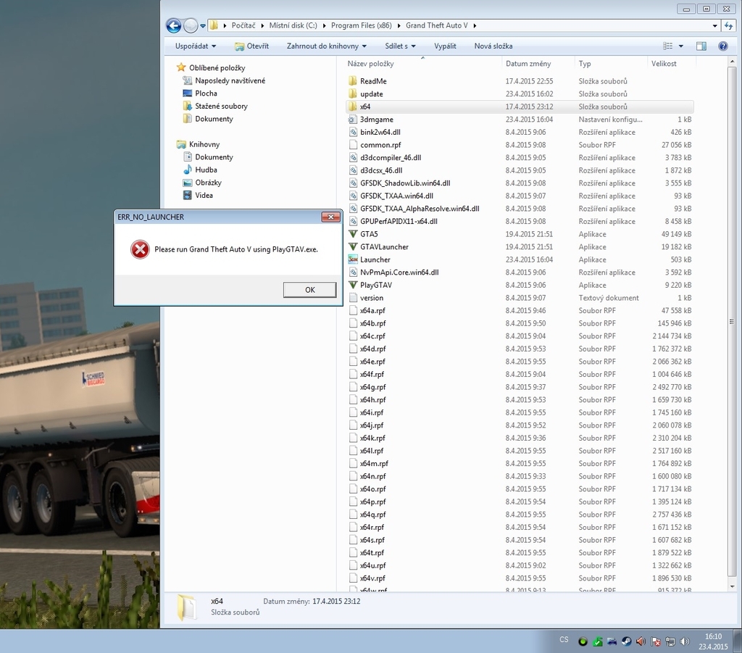Click Vypálit in the toolbar
This screenshot has height=653, width=742.
[445, 46]
